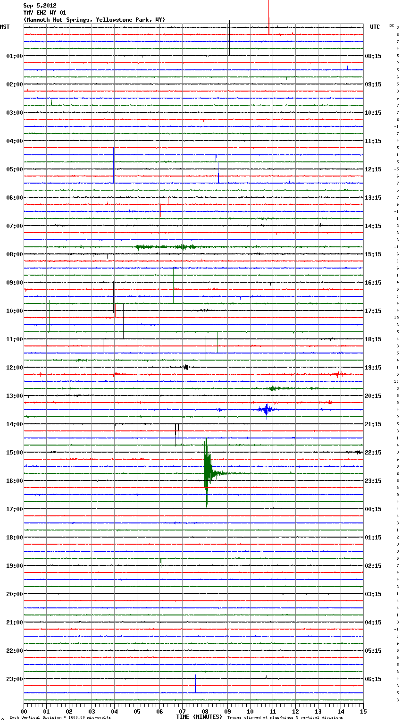Screen dimensions: 401x724
Task: Click the minute 15 tick label on bottom axis
Action: point(363,711)
